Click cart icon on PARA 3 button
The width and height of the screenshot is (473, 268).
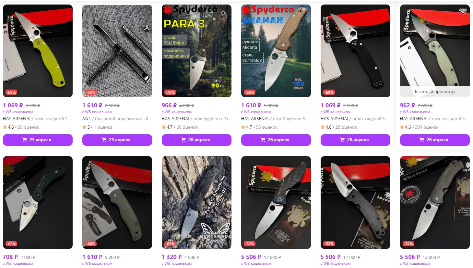(183, 140)
